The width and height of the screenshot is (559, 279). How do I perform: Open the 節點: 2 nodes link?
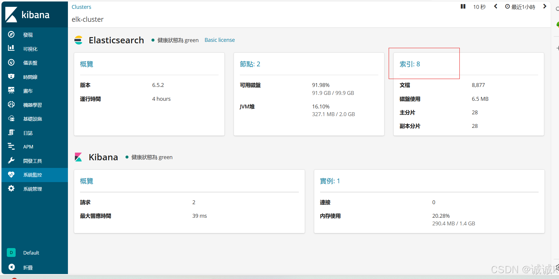pos(250,64)
